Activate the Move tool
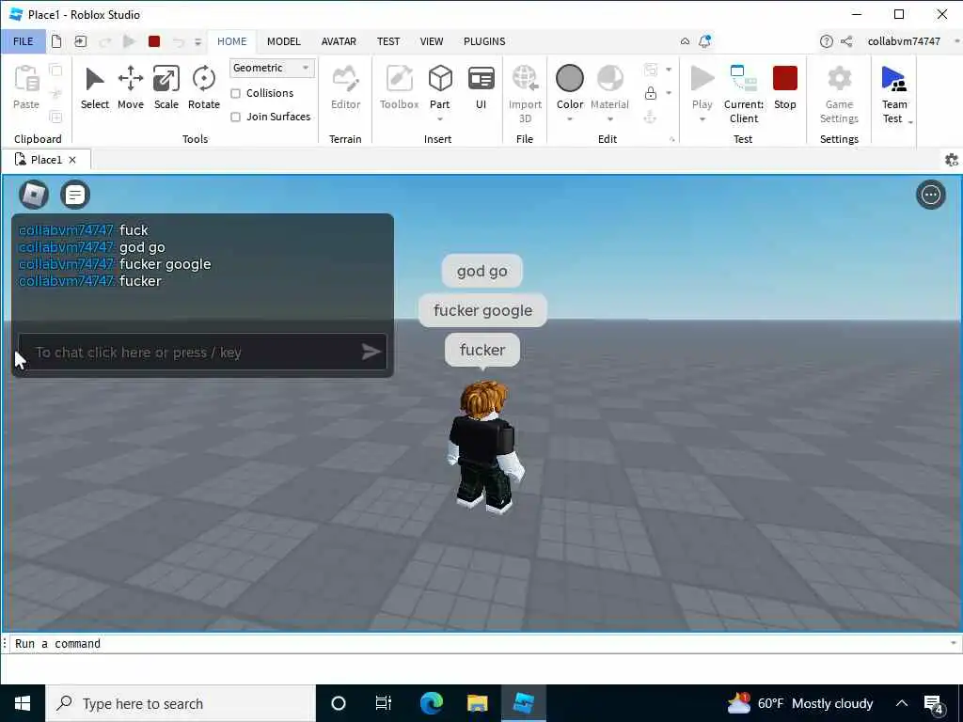This screenshot has height=722, width=963. click(130, 87)
